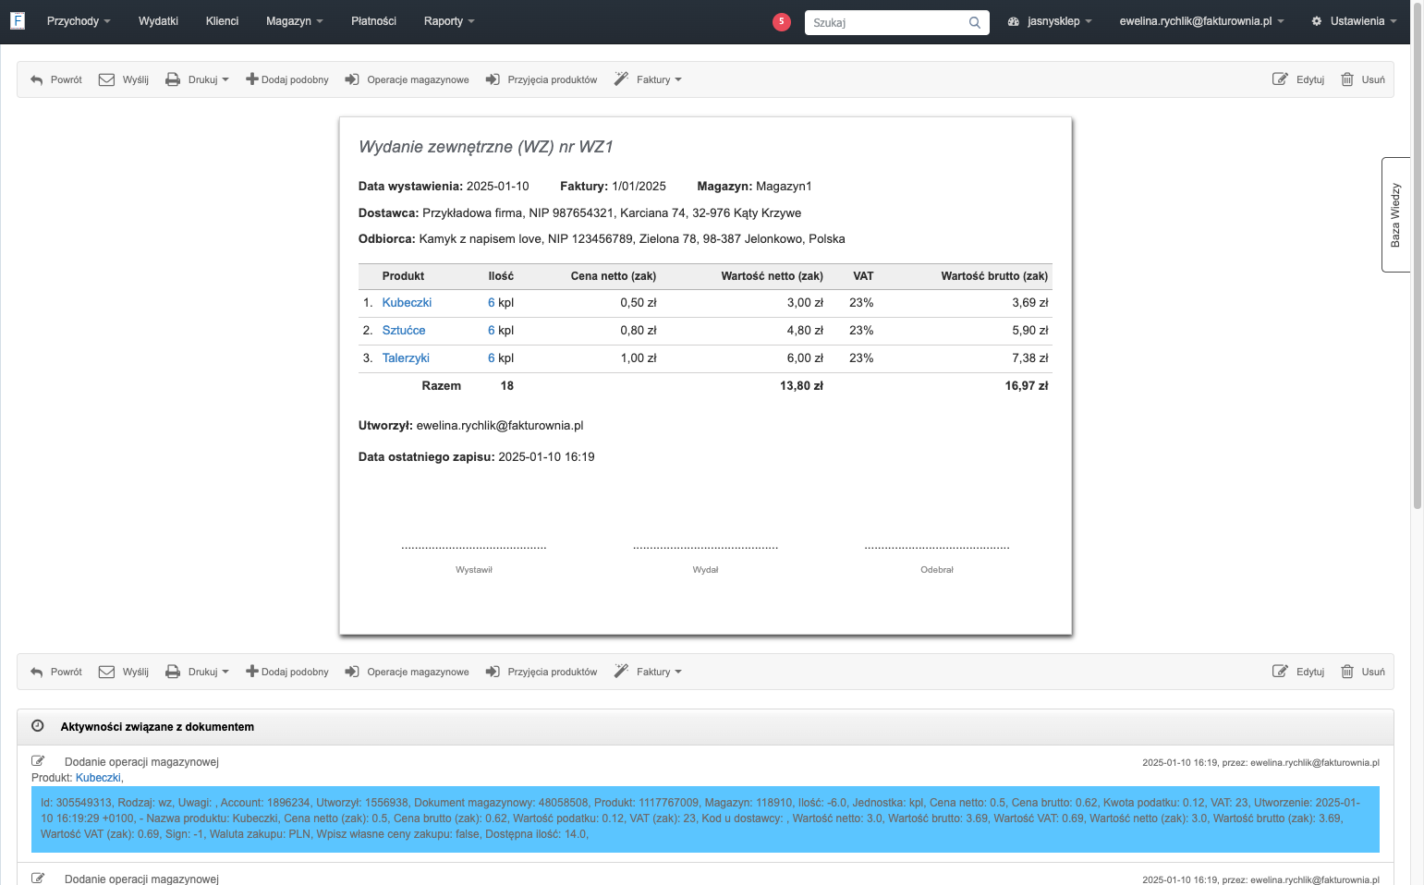The height and width of the screenshot is (885, 1424).
Task: Click the clock icon beside Aktywności header
Action: [38, 726]
